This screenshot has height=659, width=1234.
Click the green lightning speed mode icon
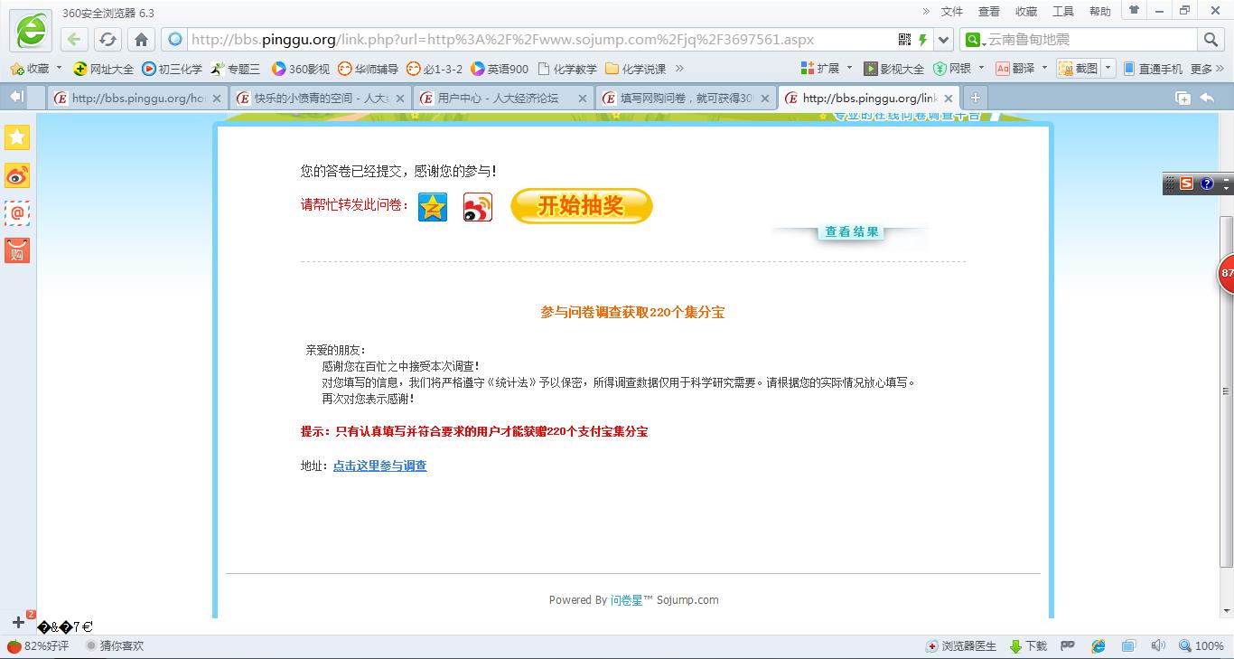tap(922, 39)
